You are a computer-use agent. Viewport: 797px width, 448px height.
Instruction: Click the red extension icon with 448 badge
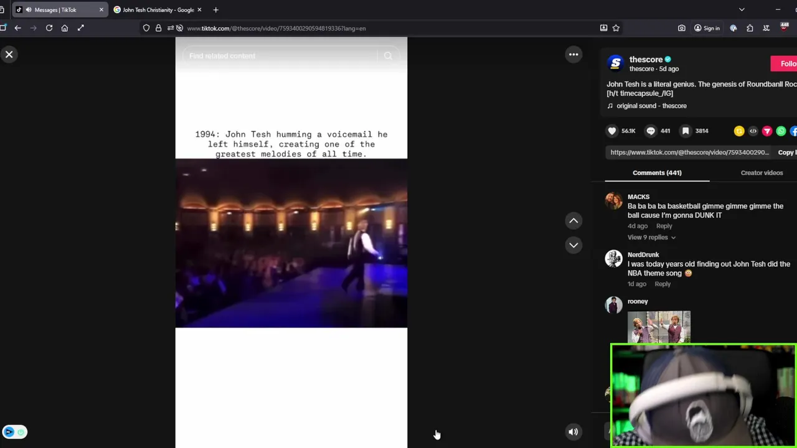click(x=784, y=27)
